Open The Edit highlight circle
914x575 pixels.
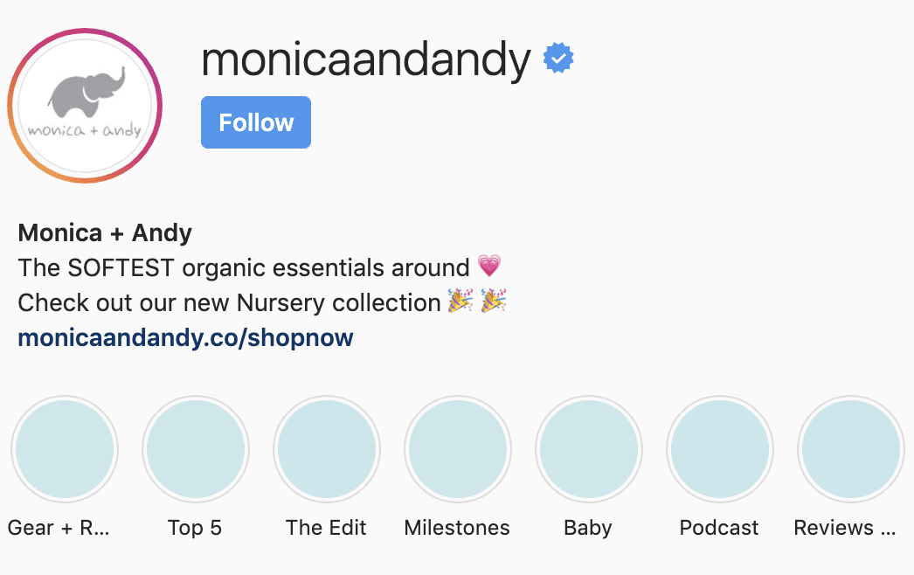[327, 449]
